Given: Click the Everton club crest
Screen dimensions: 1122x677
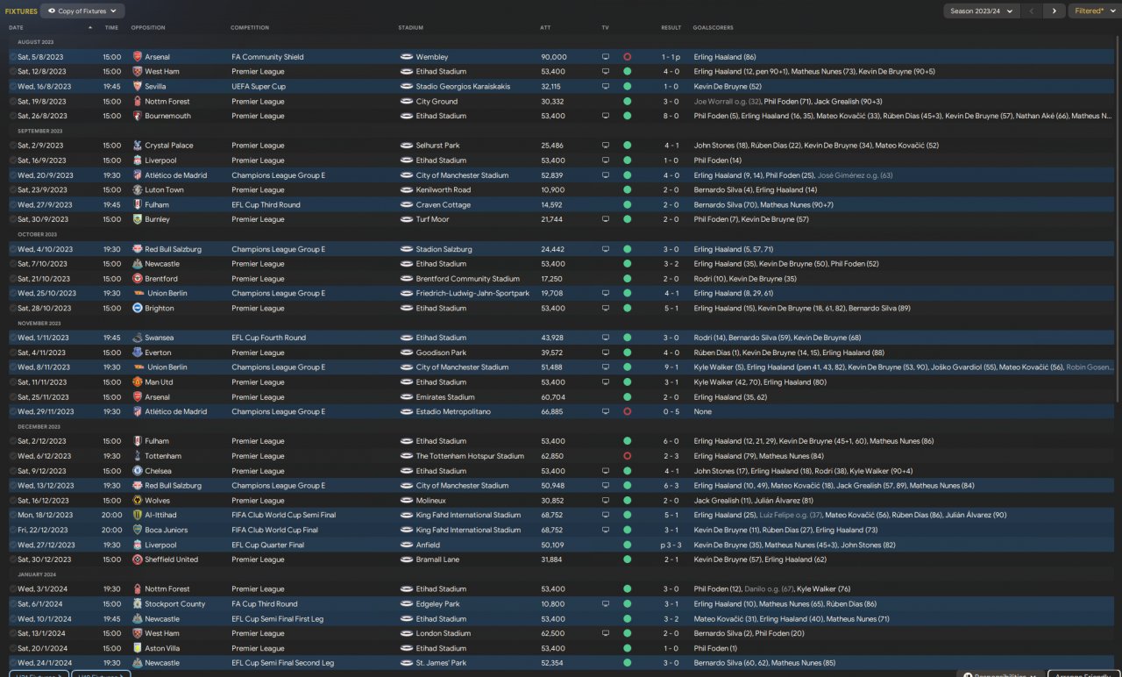Looking at the screenshot, I should pos(138,353).
